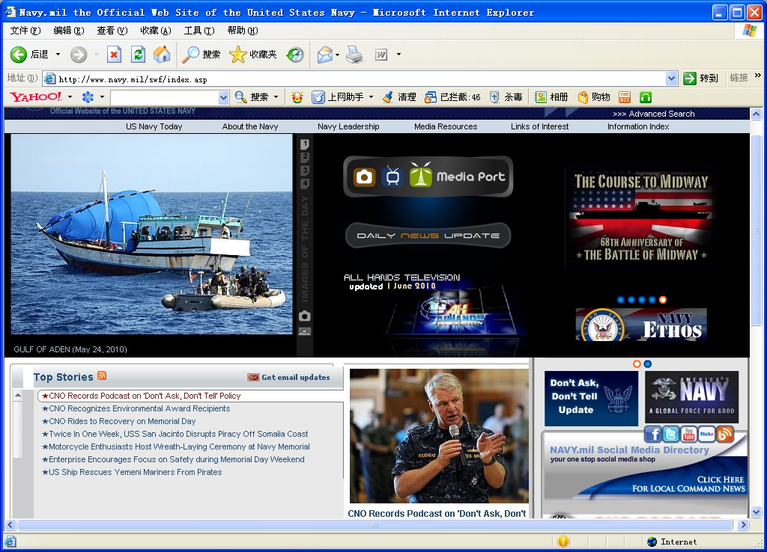Click Yahoo toolbar search magnifier button
Screen dimensions: 767x552
(x=240, y=97)
